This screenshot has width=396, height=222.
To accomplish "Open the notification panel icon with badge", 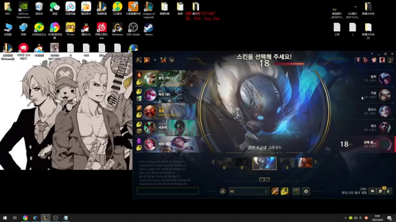I will tap(380, 191).
